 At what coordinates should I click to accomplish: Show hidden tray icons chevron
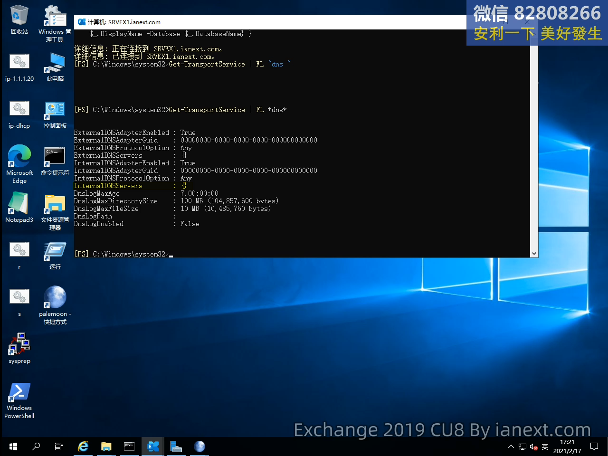click(511, 446)
